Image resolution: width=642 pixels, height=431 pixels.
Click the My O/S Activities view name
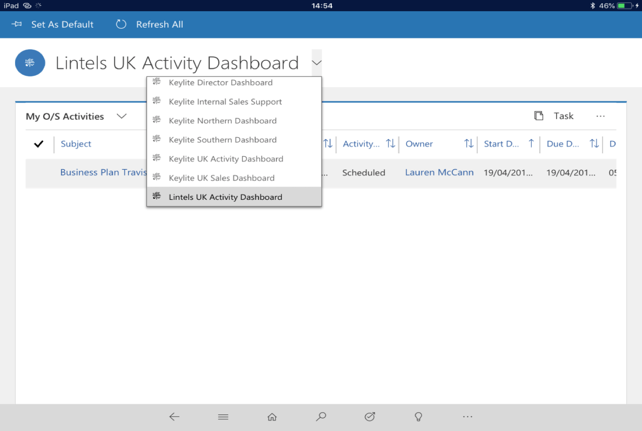point(65,116)
